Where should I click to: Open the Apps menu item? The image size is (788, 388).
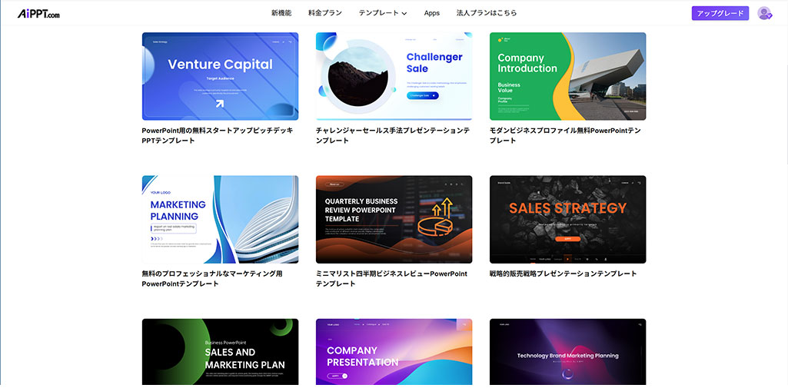[x=432, y=13]
